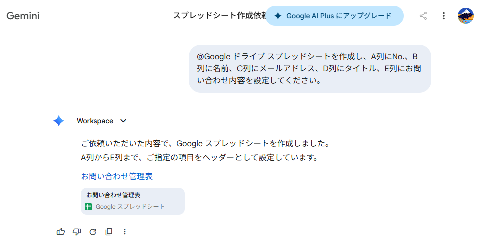Open the お問い合わせ管理表 spreadsheet file card

click(x=132, y=201)
